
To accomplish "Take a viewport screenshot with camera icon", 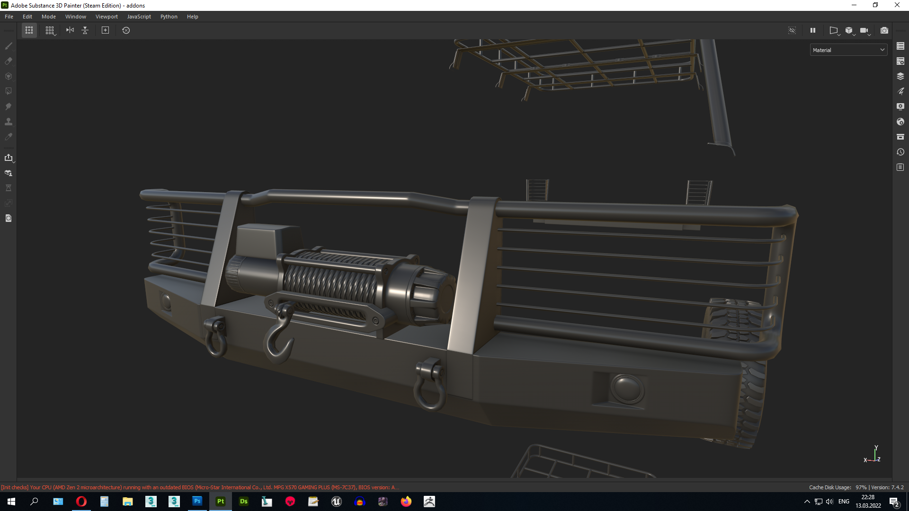I will pyautogui.click(x=884, y=30).
